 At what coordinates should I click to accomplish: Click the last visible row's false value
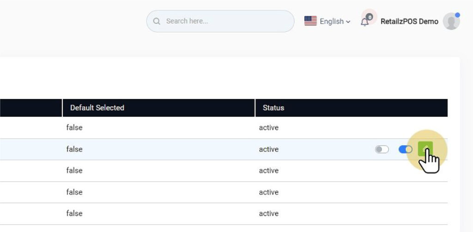click(x=74, y=214)
